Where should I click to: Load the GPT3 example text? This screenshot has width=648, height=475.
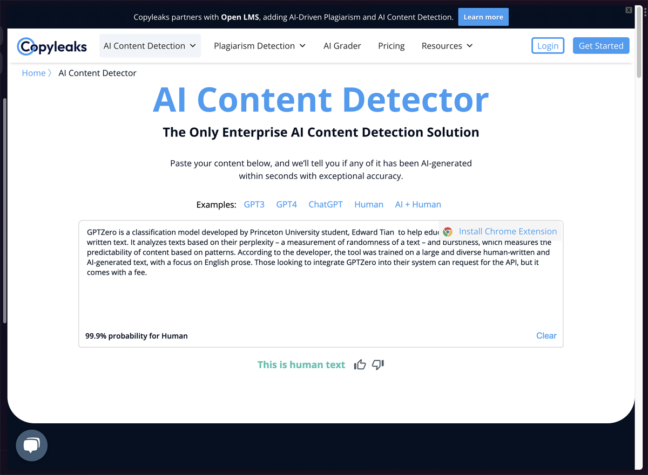(254, 204)
